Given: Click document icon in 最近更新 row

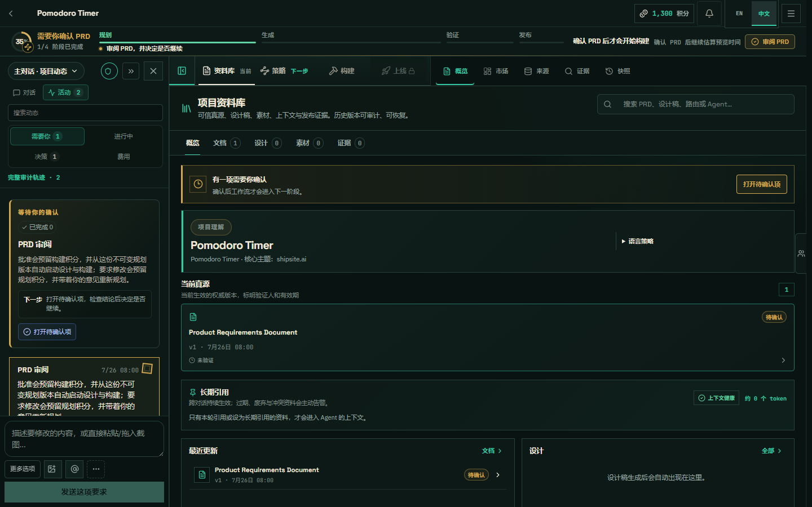Looking at the screenshot, I should (x=202, y=475).
